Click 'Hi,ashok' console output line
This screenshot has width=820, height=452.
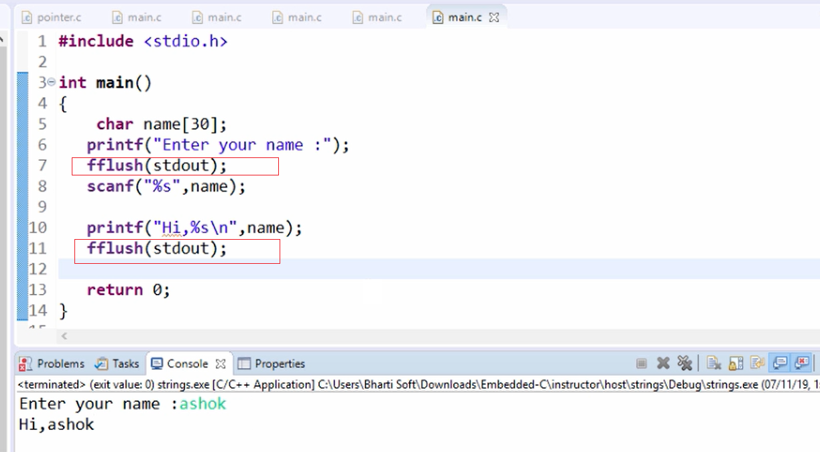point(57,425)
